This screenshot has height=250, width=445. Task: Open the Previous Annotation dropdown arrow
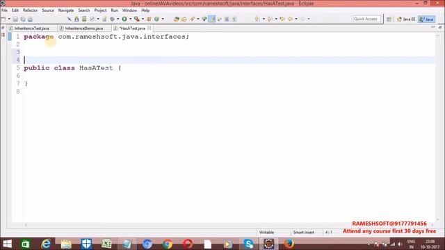[276, 19]
